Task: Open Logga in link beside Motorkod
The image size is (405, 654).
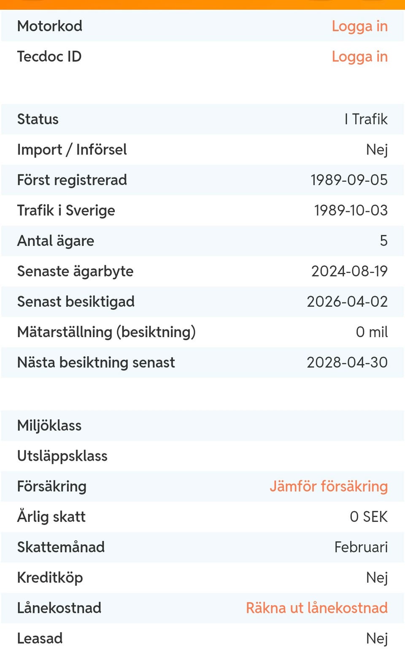Action: pyautogui.click(x=359, y=26)
